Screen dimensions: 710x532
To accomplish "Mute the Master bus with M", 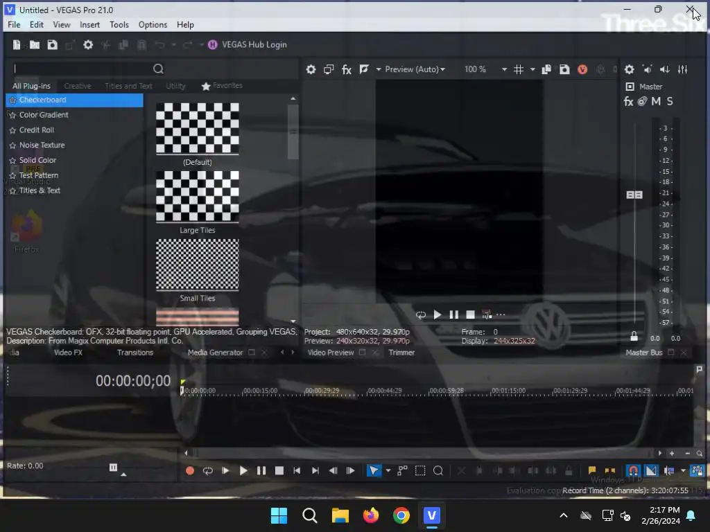I will point(656,101).
